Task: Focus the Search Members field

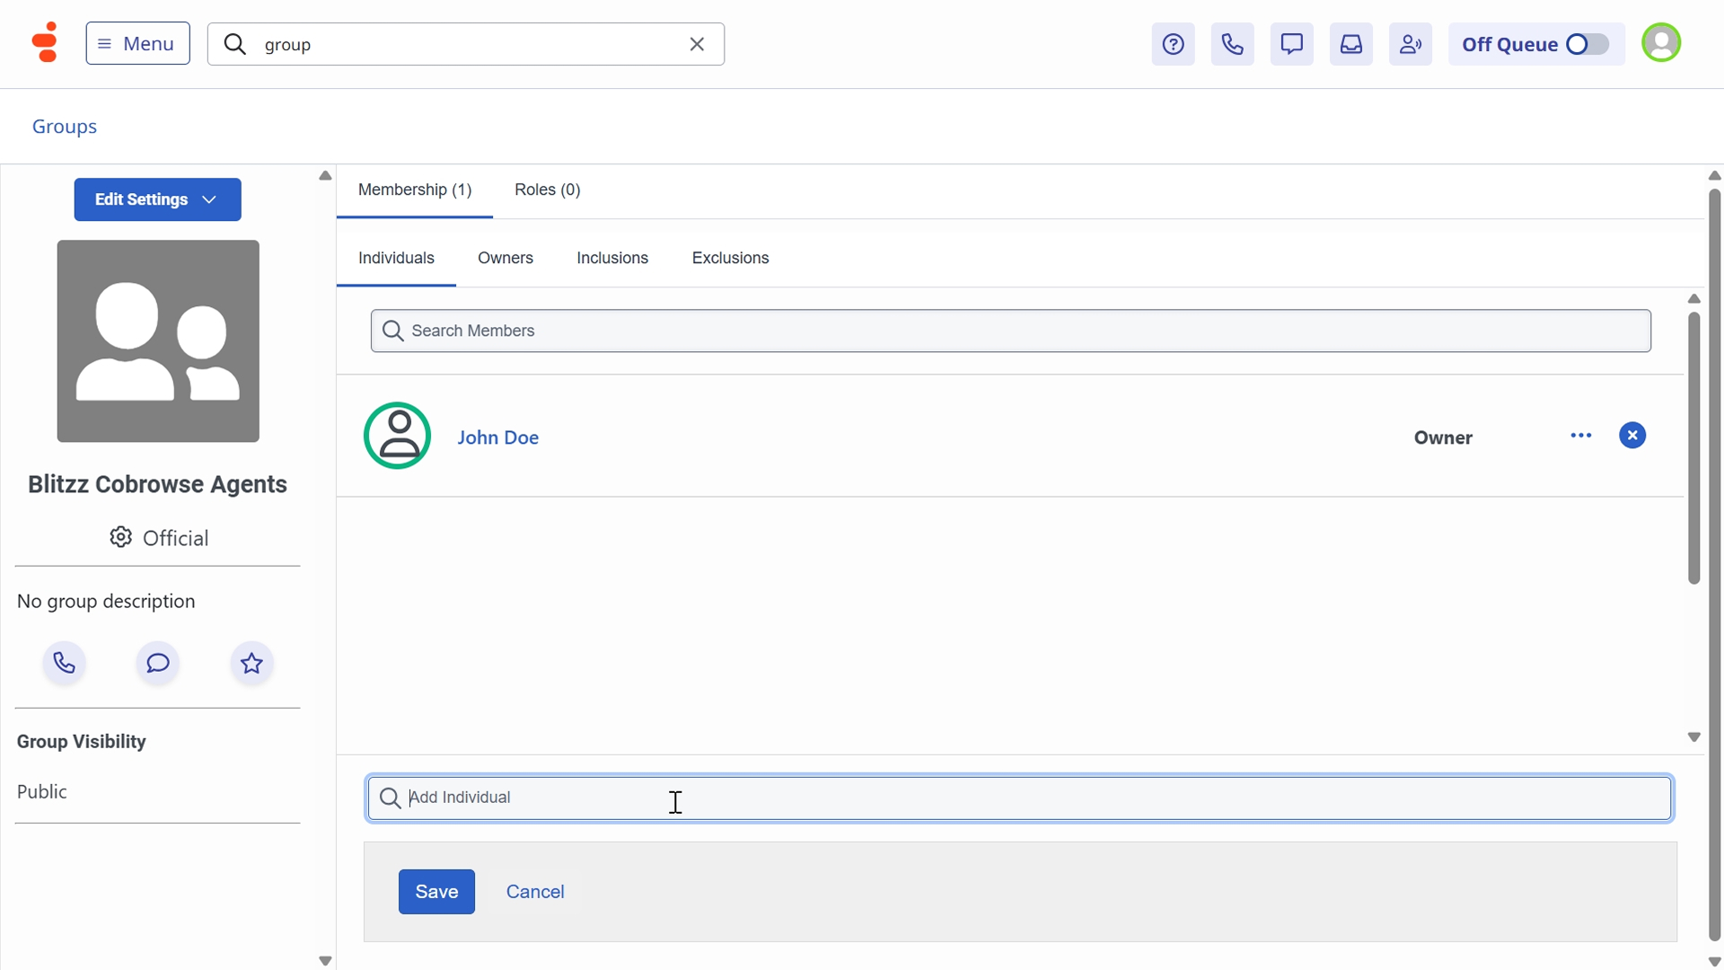Action: tap(1010, 331)
